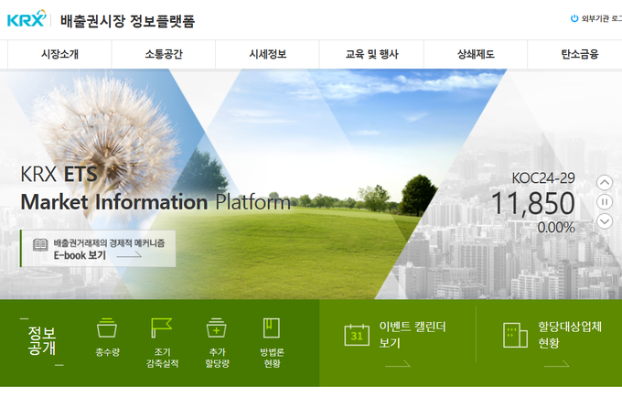This screenshot has height=397, width=622.
Task: Click the KRX logo
Action: click(26, 18)
